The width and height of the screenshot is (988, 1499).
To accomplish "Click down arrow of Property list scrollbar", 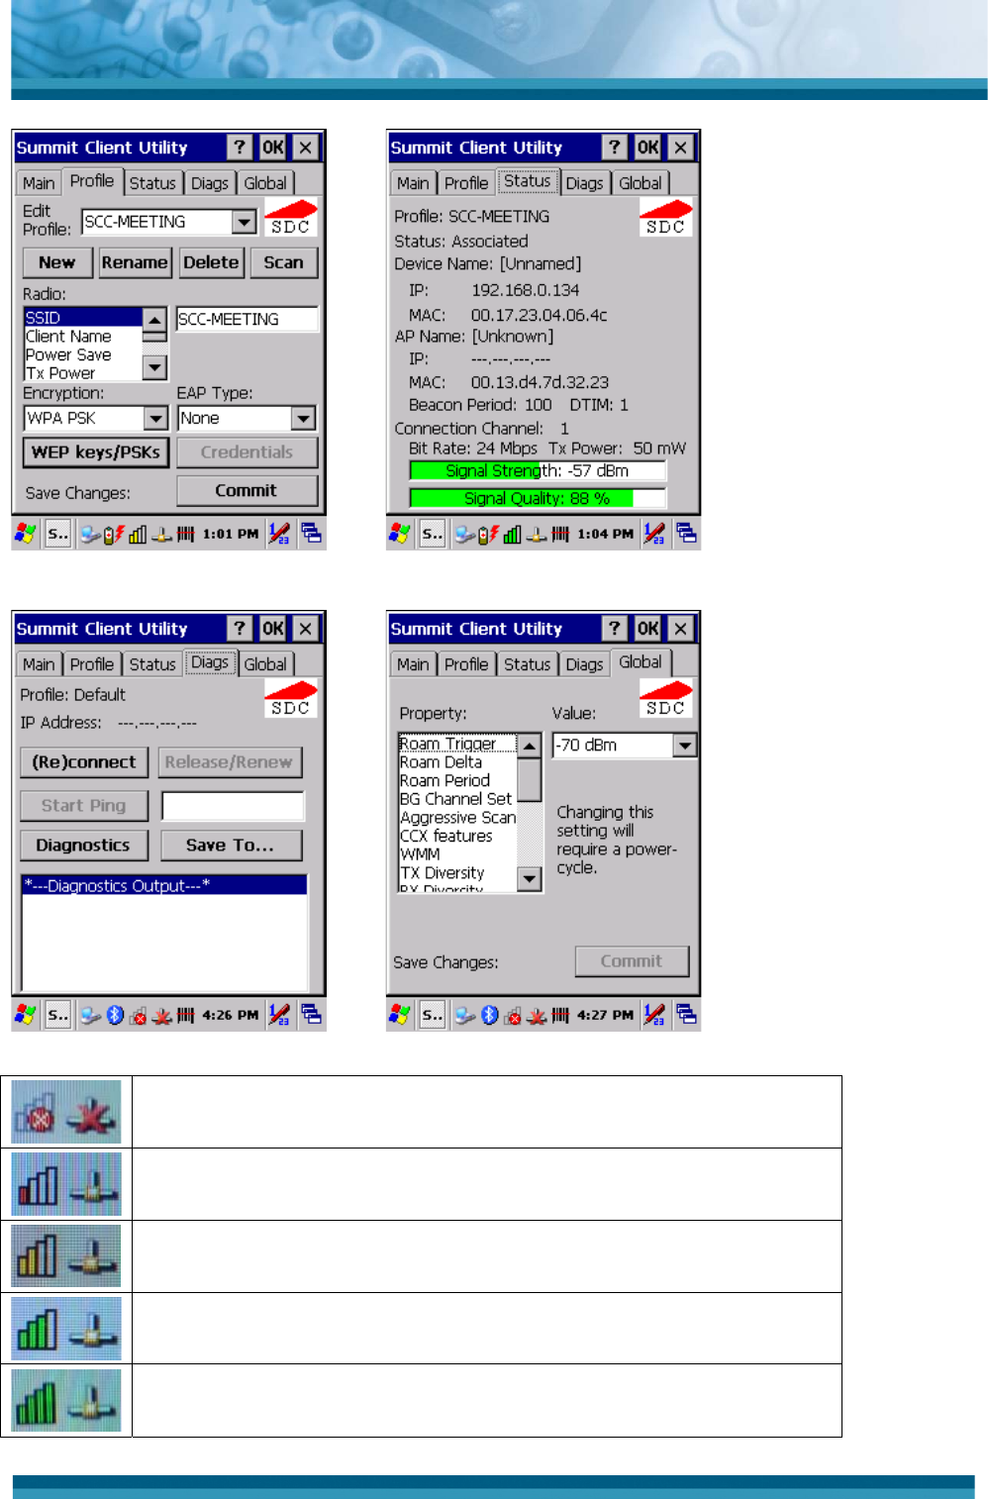I will click(530, 878).
